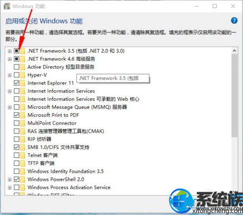Enable the MultiPoint Connector checkbox
This screenshot has width=243, height=215.
(x=16, y=123)
